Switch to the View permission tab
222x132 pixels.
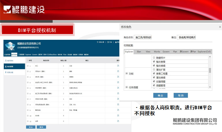click(x=148, y=52)
